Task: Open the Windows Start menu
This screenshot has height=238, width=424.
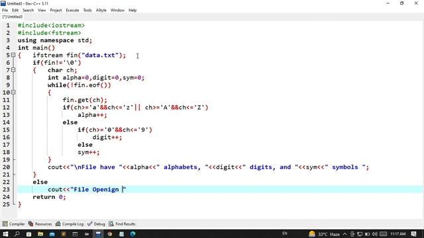Action: 5,234
